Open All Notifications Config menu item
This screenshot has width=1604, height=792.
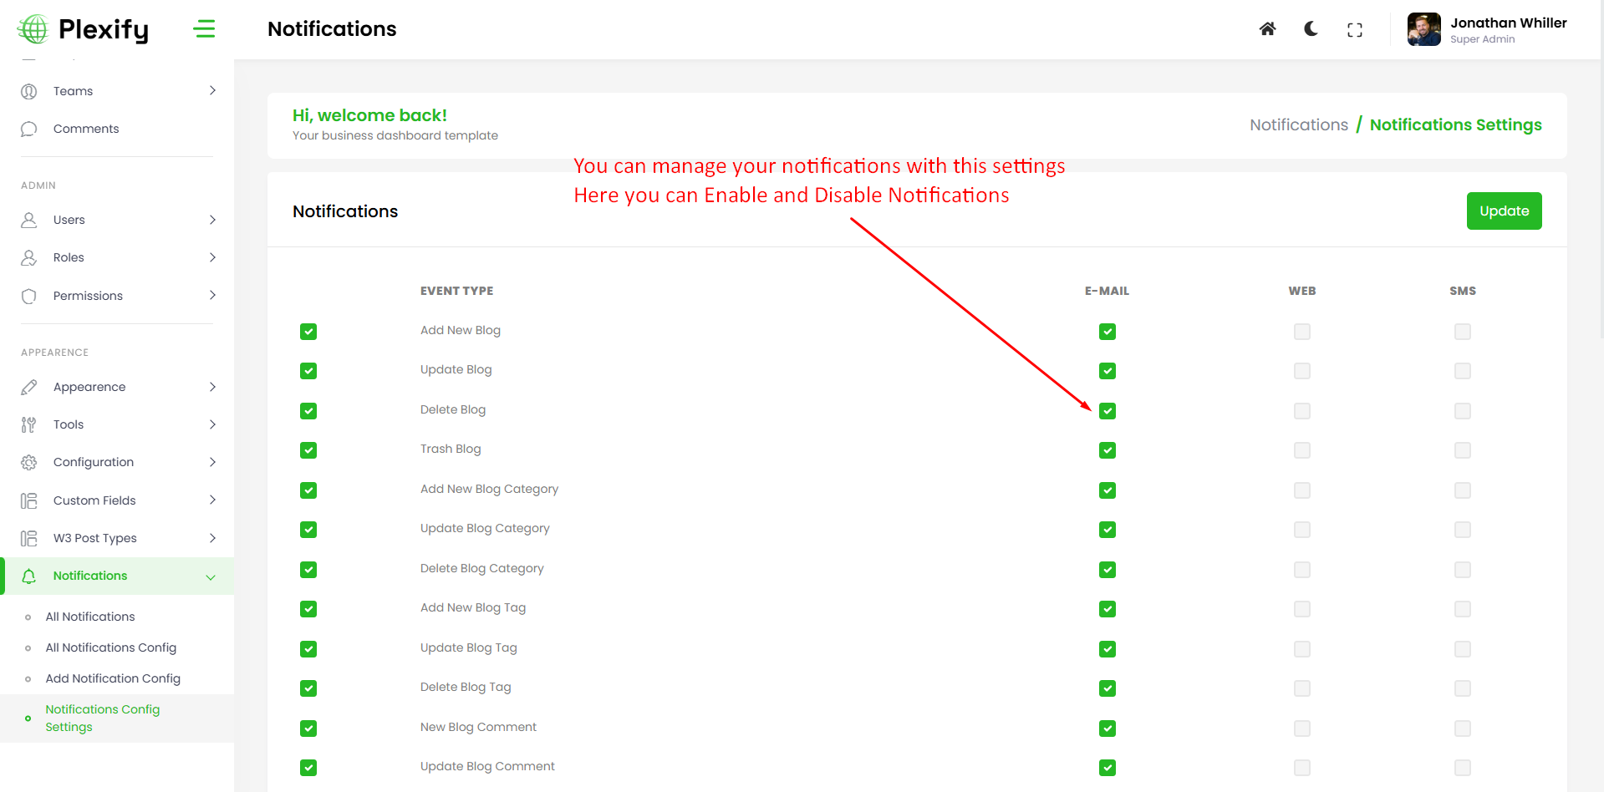[111, 647]
